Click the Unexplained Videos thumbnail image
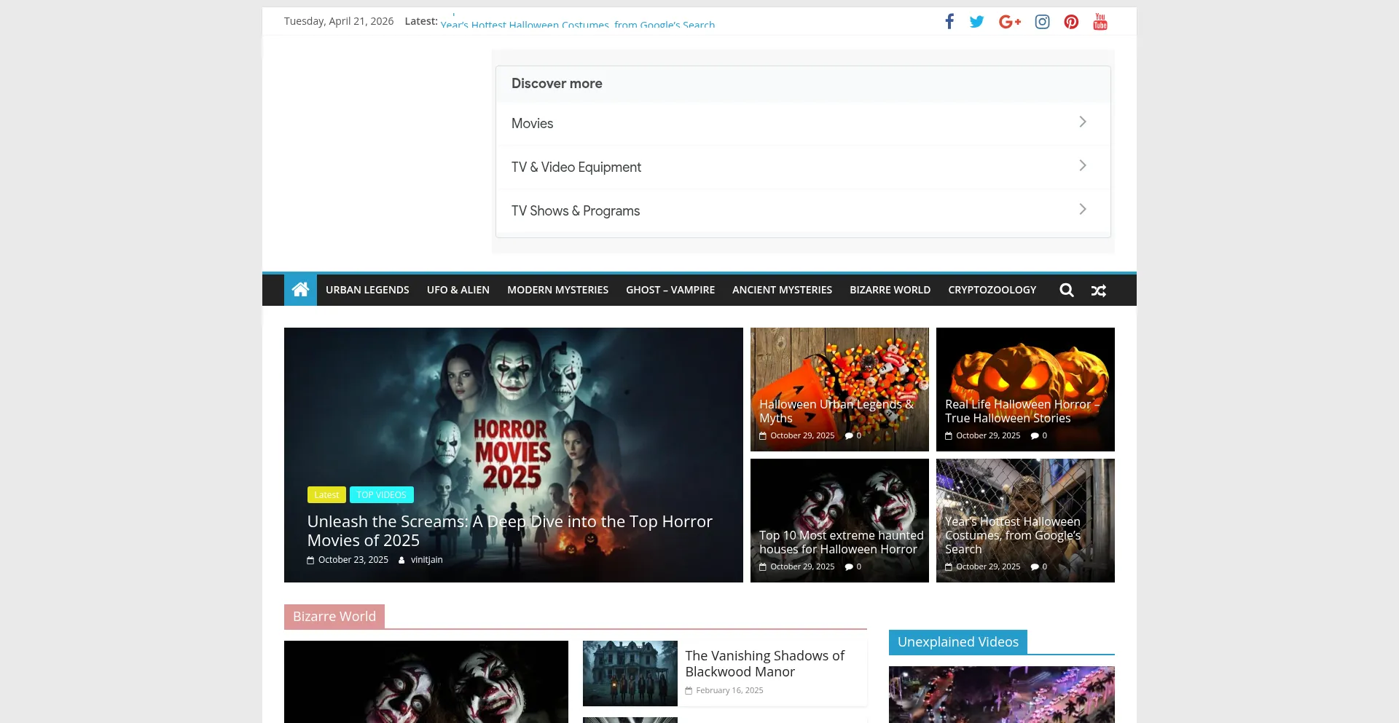 (x=1002, y=695)
